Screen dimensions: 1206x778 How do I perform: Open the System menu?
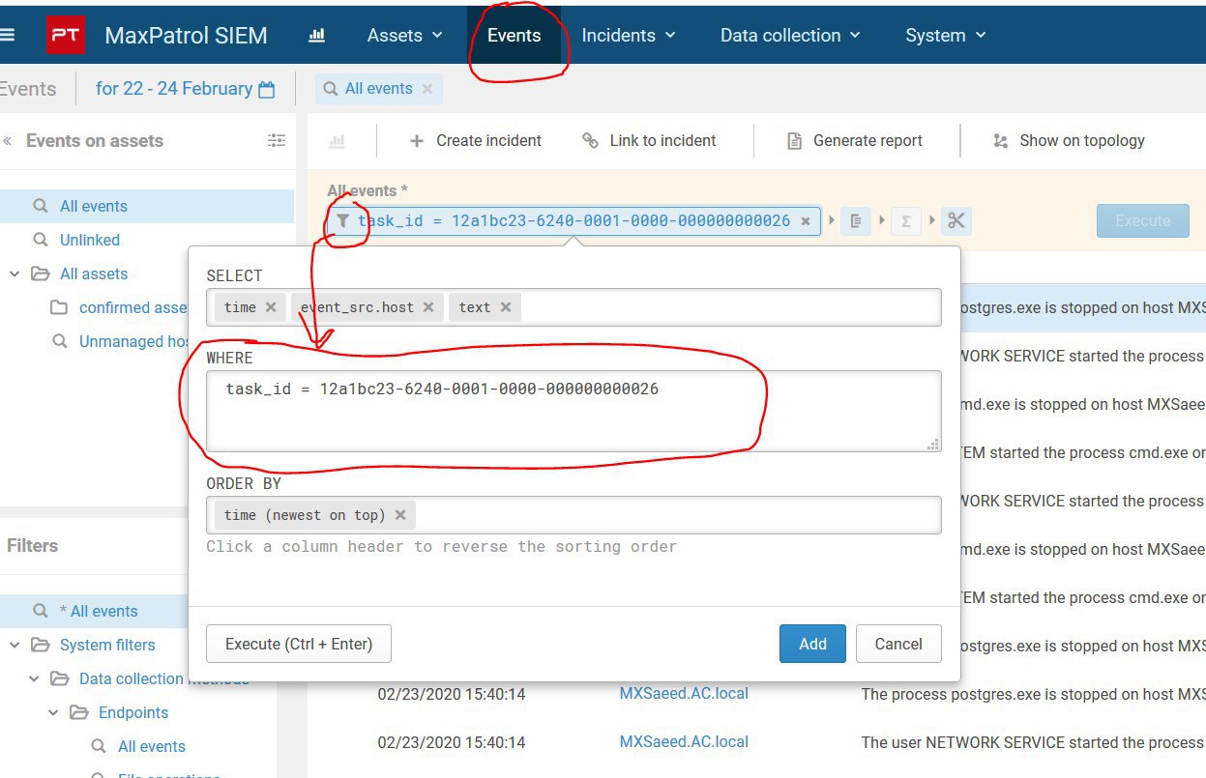(945, 36)
